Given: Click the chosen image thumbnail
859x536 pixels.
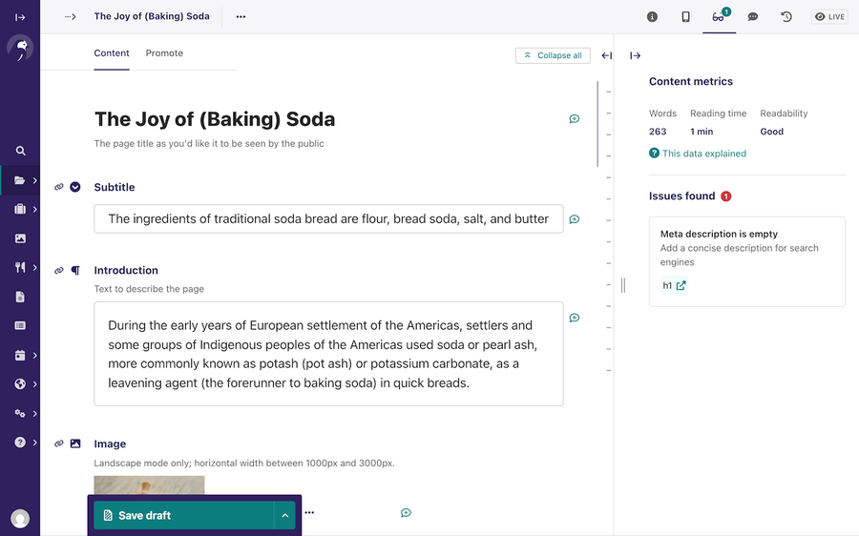Looking at the screenshot, I should 149,485.
